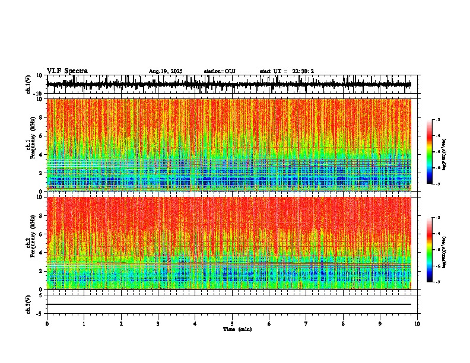
Task: Click the ch.2 "Frequency (kHz)" axis label
Action: coord(33,236)
